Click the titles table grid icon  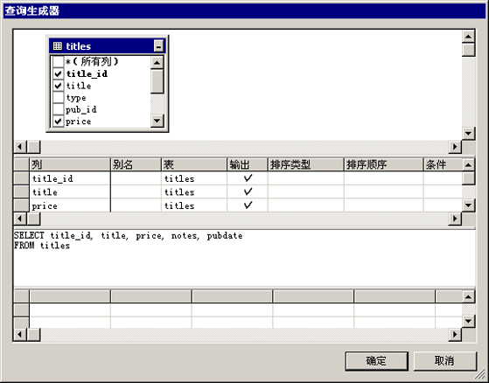(x=58, y=46)
